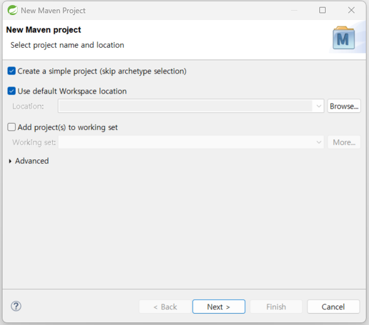Go to the next page with Next >
Screen dimensions: 369x325
219,307
